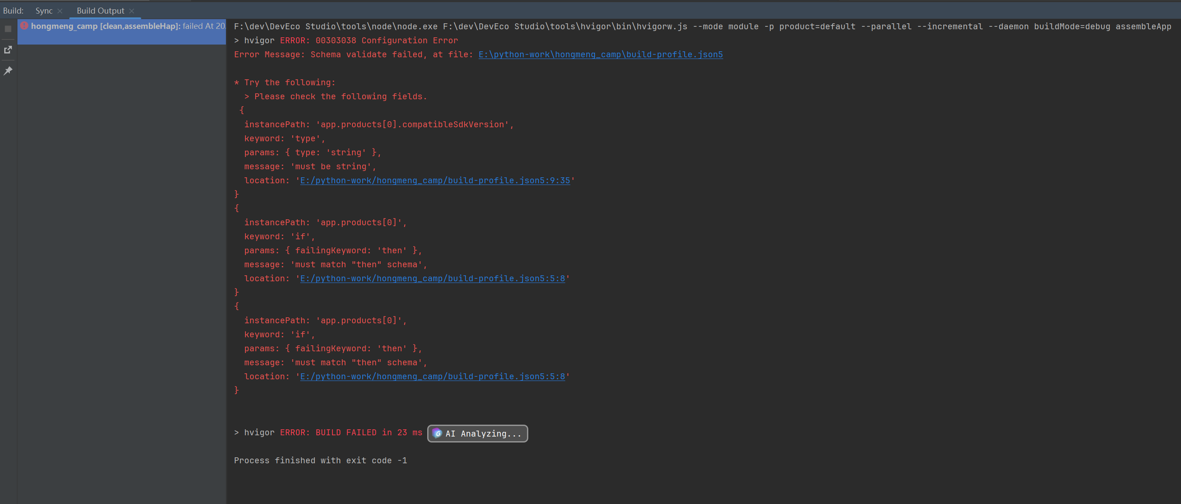Click the colorful AI logo icon
Viewport: 1181px width, 504px height.
437,434
